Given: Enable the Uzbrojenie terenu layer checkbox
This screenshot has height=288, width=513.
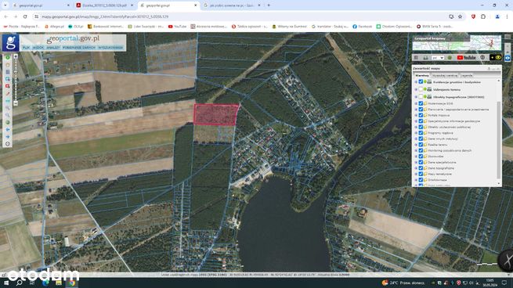Looking at the screenshot, I should 421,89.
